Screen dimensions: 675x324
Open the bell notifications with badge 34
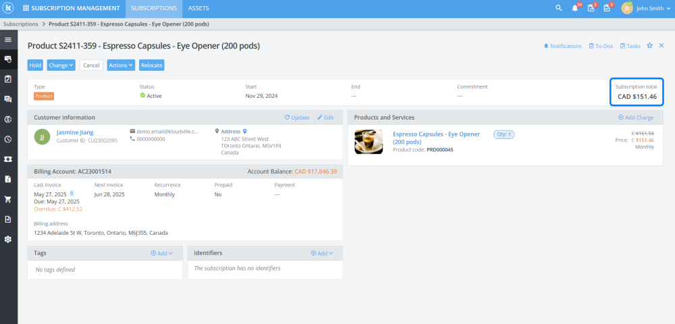[x=574, y=8]
